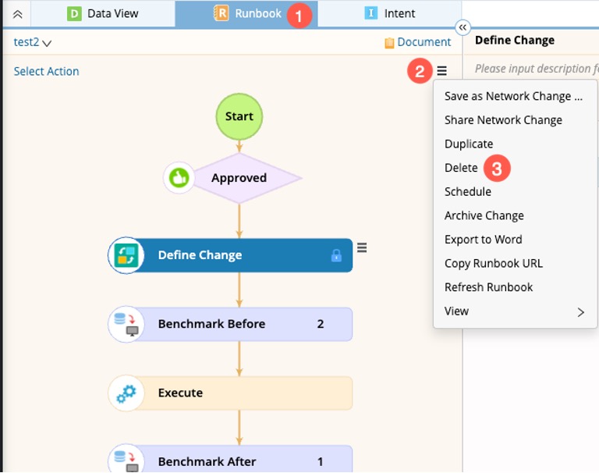Image resolution: width=599 pixels, height=473 pixels.
Task: Select the Benchmark After node
Action: pos(230,459)
